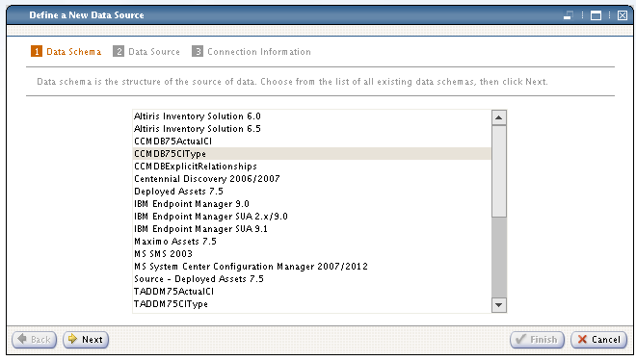Open the Data Source wizard step
This screenshot has height=361, width=636.
click(146, 52)
